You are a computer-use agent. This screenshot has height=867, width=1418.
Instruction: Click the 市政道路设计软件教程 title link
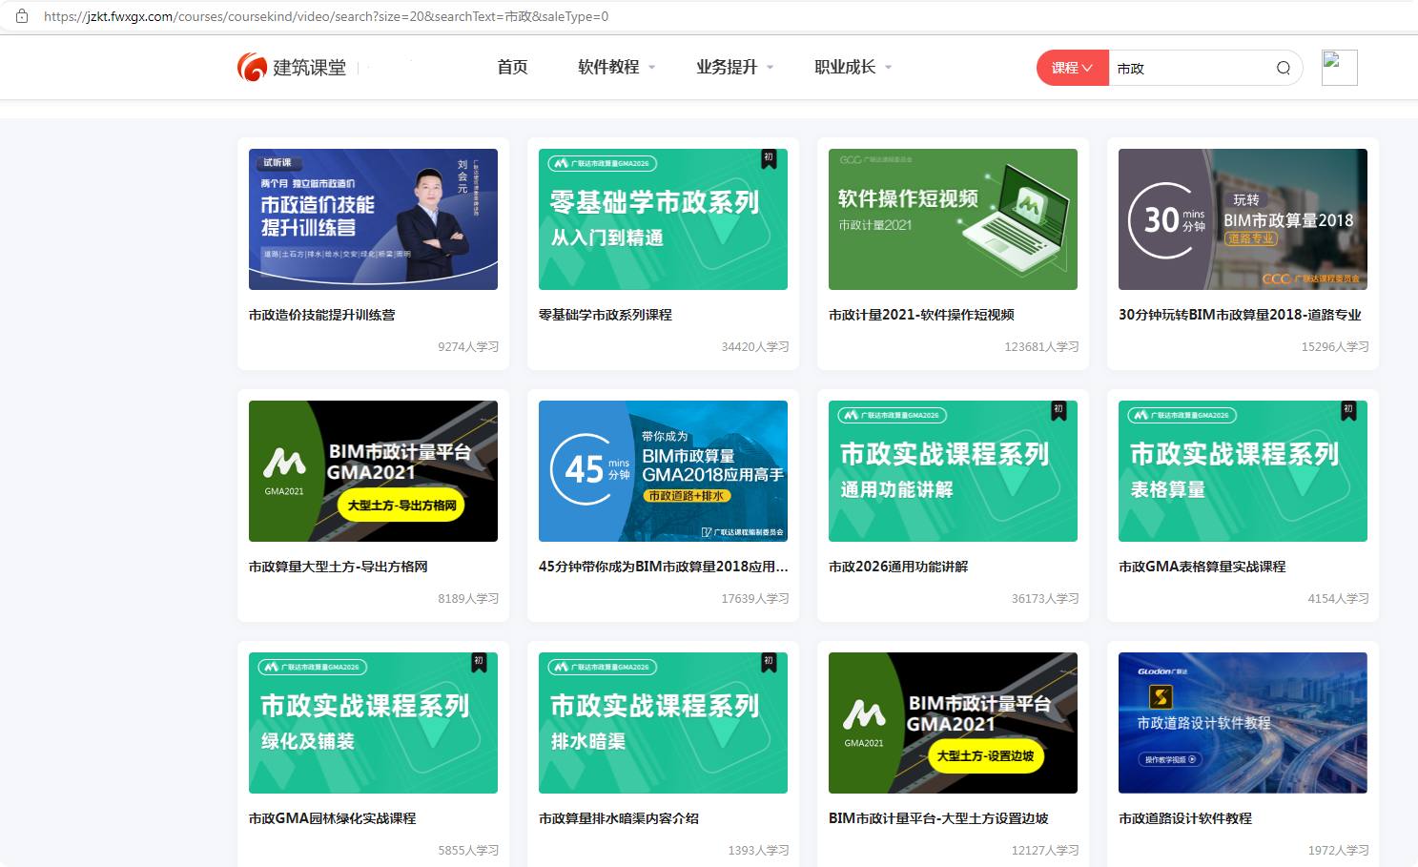coord(1185,818)
